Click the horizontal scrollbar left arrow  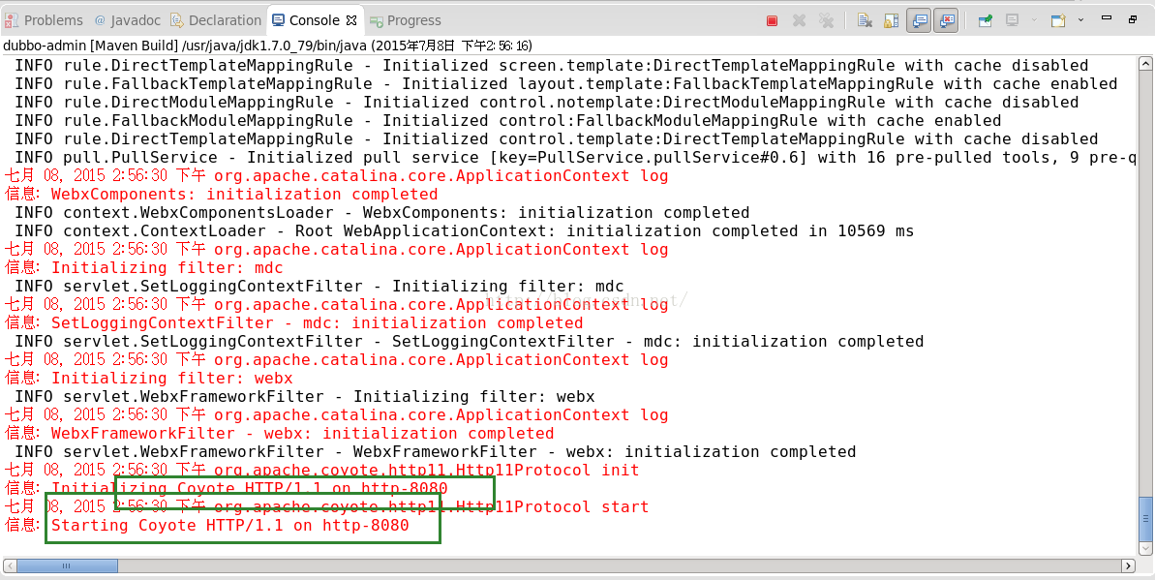[x=10, y=566]
